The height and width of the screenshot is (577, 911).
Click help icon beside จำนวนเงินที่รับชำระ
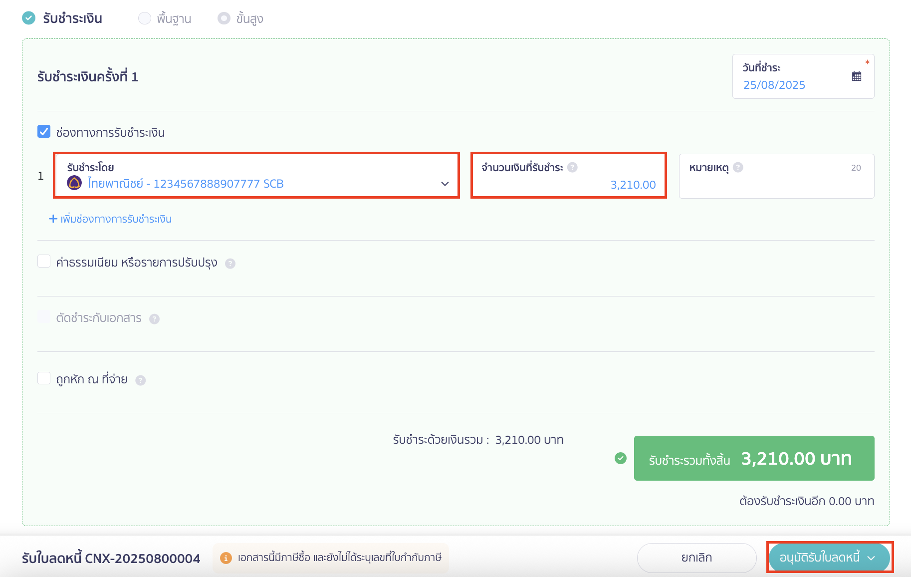click(572, 168)
